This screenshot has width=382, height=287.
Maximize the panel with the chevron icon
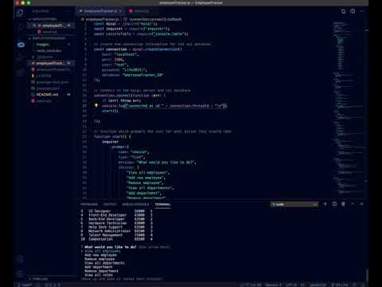coord(353,204)
